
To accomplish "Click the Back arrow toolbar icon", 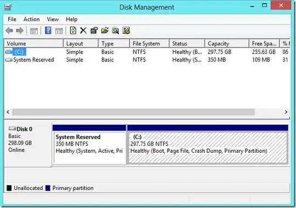I will 9,30.
